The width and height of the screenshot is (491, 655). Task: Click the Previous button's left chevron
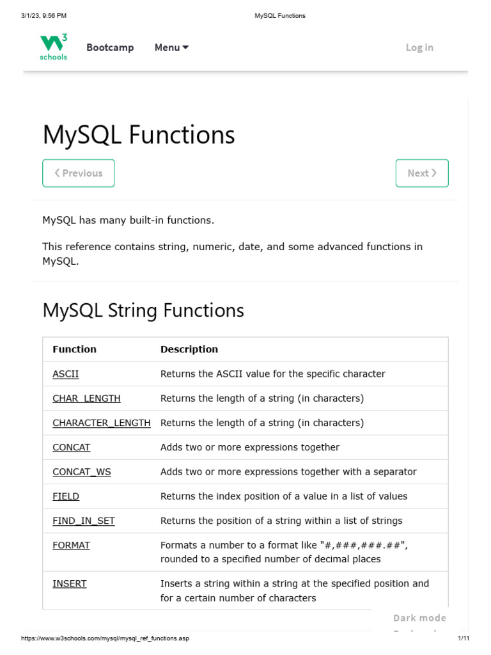click(58, 173)
